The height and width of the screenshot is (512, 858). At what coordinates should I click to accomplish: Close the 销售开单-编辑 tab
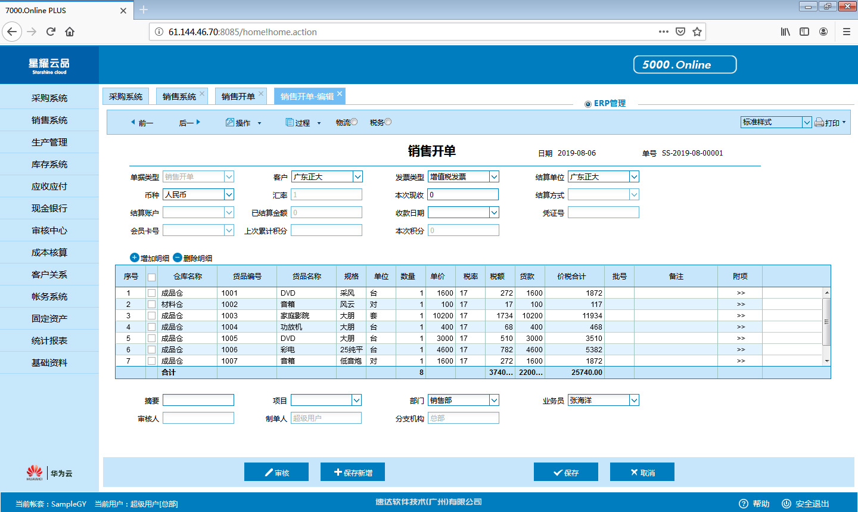(340, 93)
